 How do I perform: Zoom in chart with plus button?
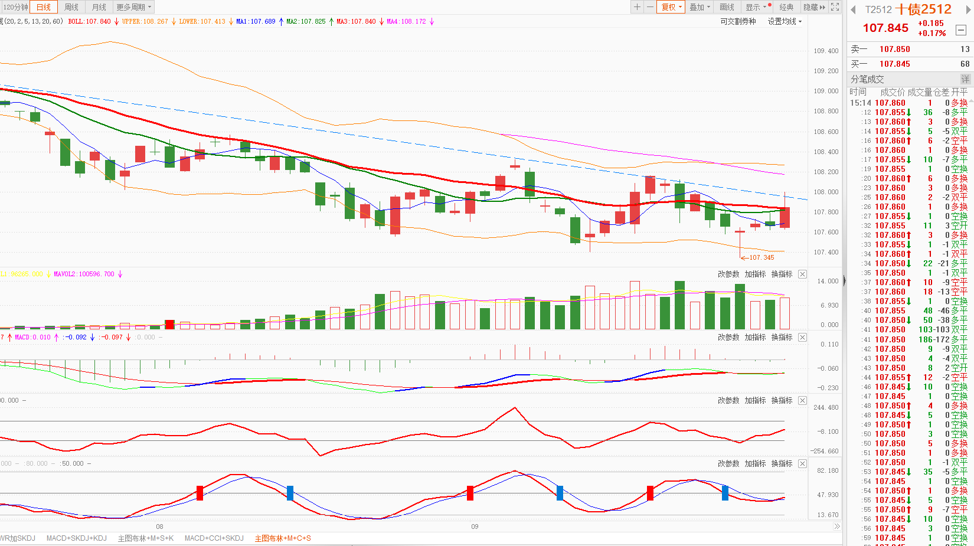(637, 7)
